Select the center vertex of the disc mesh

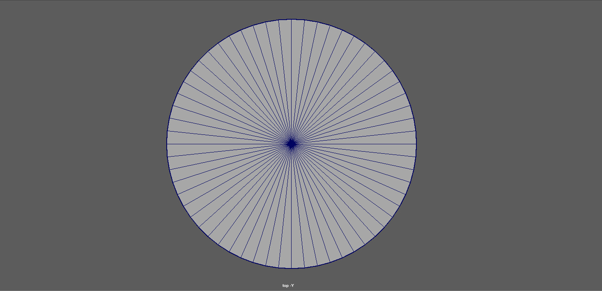point(292,144)
